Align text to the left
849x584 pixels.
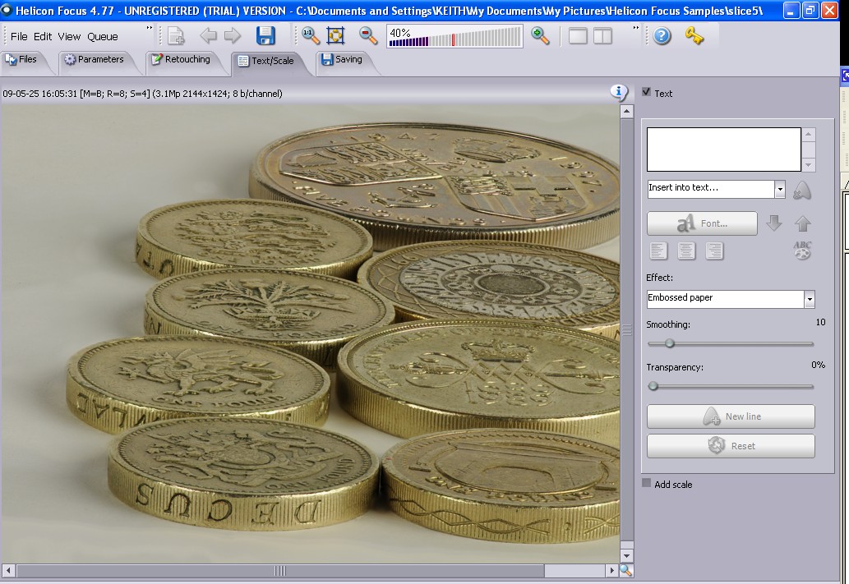point(658,251)
